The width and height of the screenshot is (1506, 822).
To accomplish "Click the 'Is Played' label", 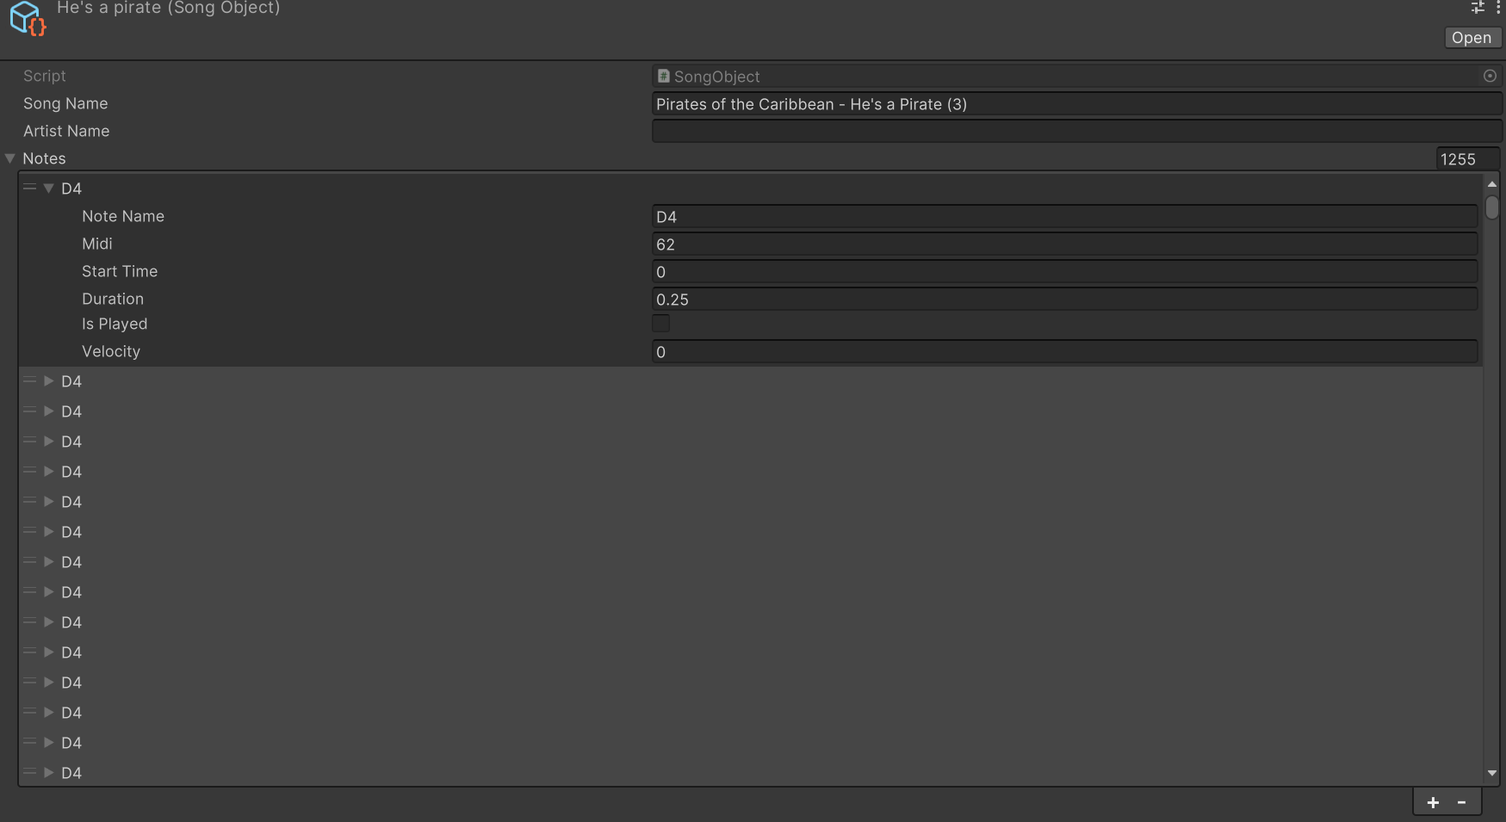I will (x=115, y=324).
